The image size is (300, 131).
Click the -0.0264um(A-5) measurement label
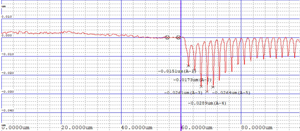click(231, 93)
